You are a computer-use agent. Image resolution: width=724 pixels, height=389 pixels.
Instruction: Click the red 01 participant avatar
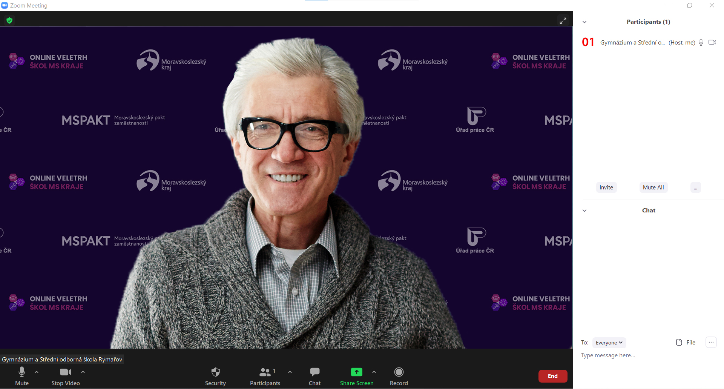coord(588,42)
